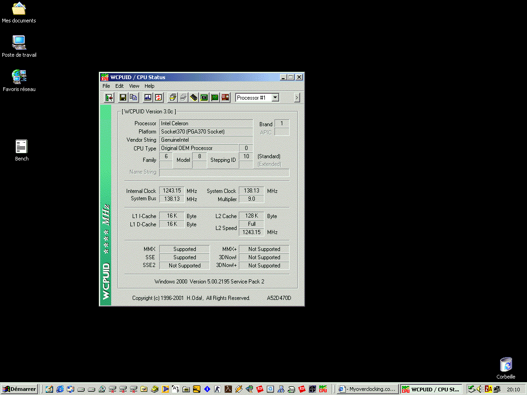Select the Poste de travail desktop icon
The width and height of the screenshot is (527, 395).
coord(19,46)
